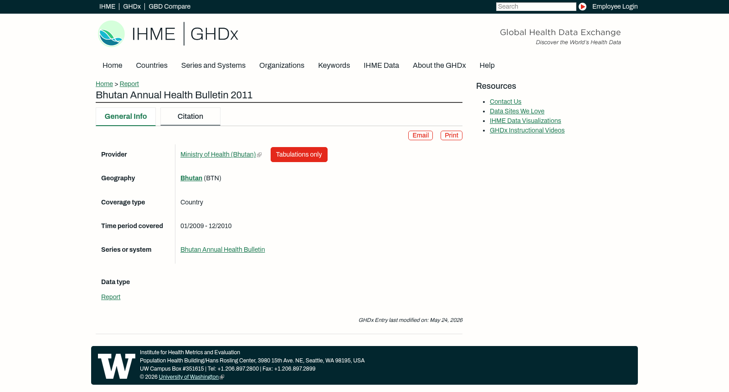Switch to the Citation tab
This screenshot has height=392, width=729.
190,117
